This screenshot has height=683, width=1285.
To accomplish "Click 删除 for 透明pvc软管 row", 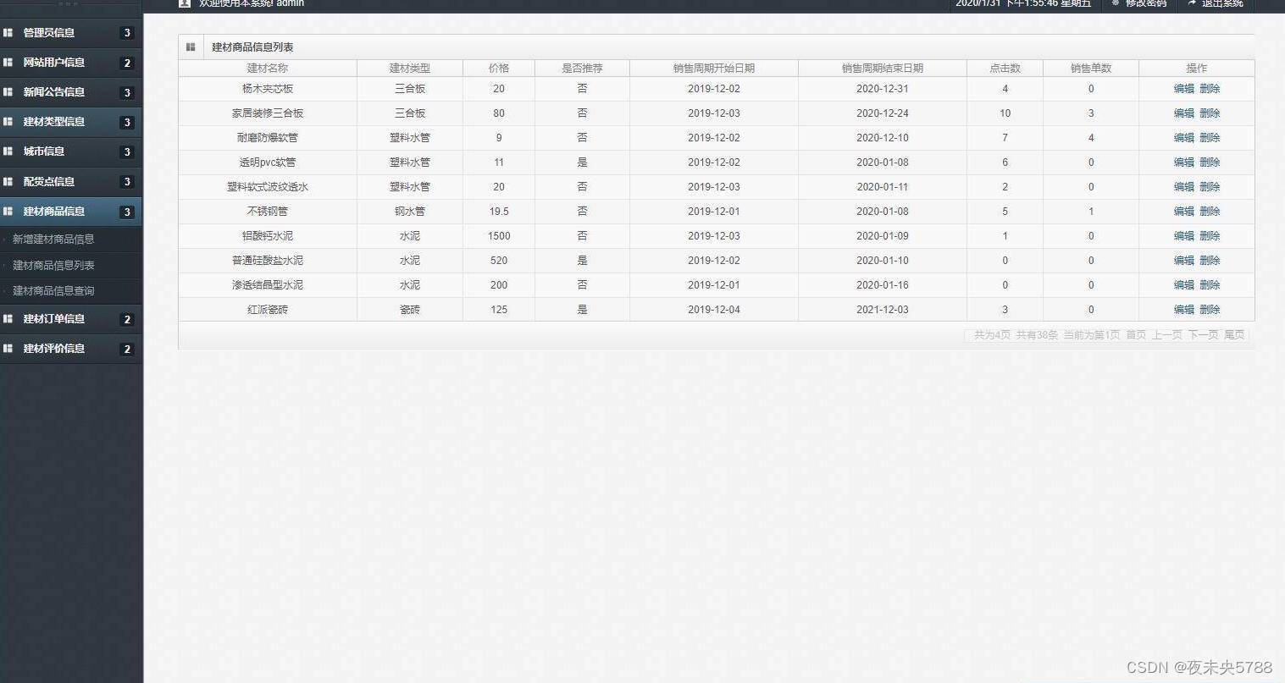I will point(1210,162).
